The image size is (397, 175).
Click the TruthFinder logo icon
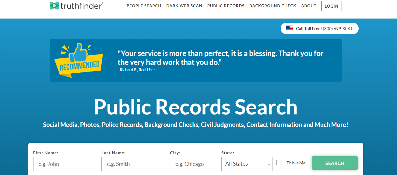point(54,5)
